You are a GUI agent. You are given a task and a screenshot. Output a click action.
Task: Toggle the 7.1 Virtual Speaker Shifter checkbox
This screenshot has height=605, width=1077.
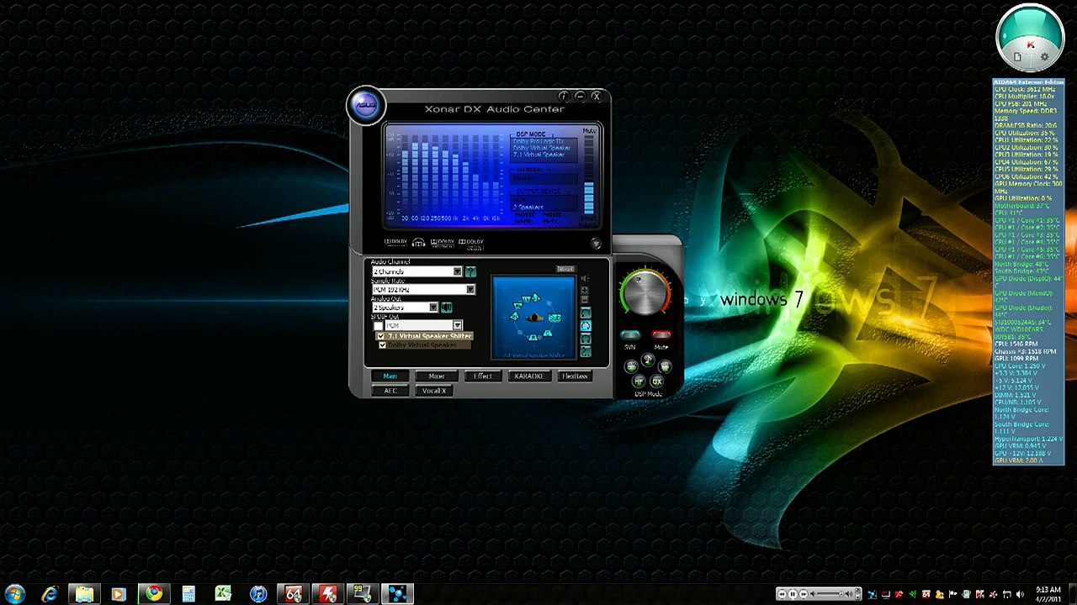(381, 336)
